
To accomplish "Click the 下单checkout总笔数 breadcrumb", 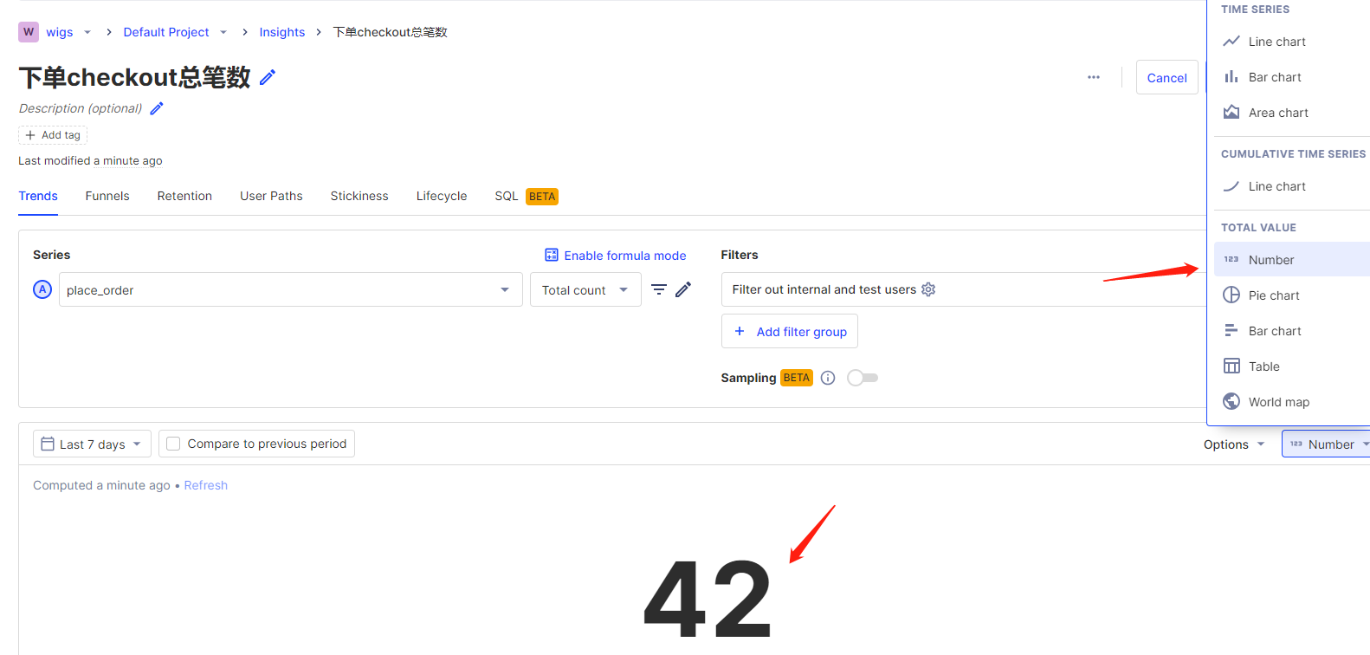I will [x=391, y=32].
